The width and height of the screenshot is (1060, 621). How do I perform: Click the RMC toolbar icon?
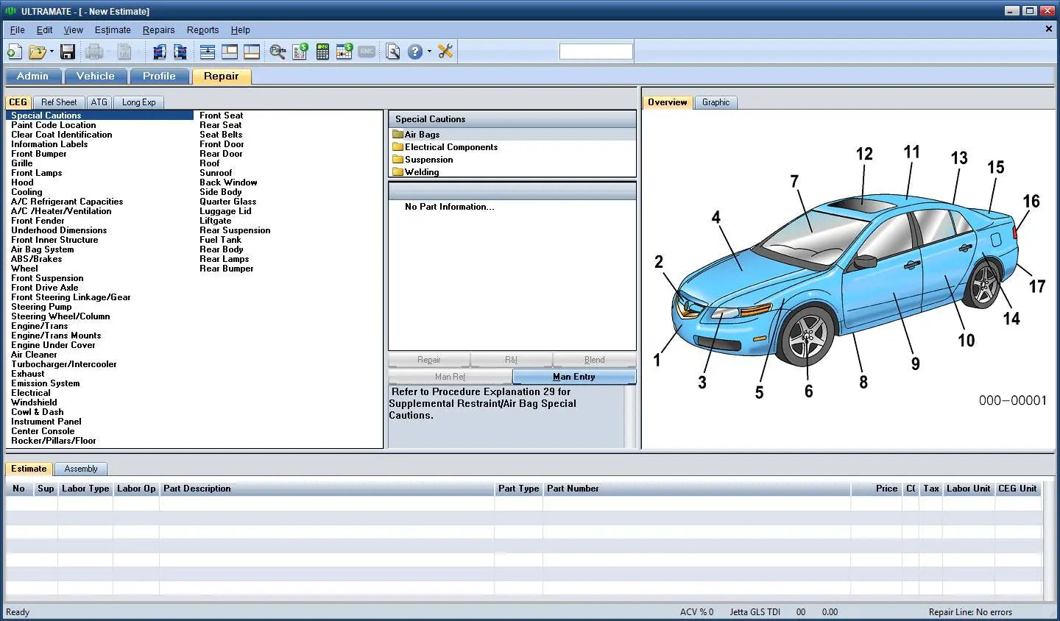coord(366,51)
